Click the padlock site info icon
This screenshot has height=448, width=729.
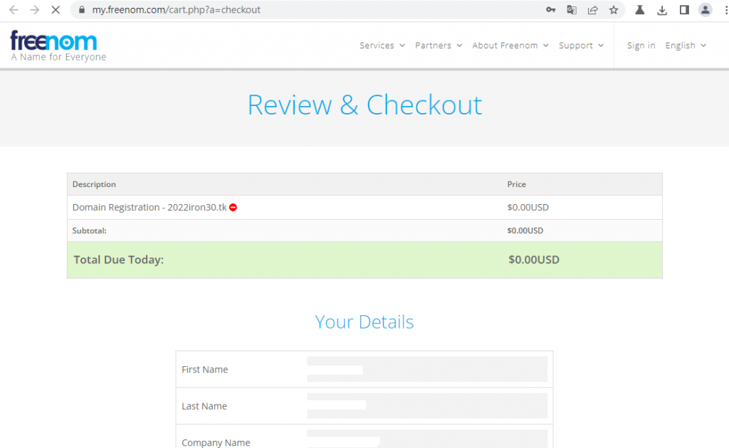click(x=82, y=10)
